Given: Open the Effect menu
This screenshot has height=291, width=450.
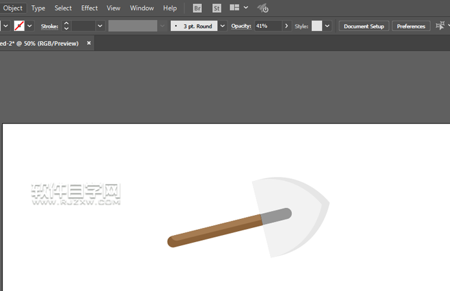Looking at the screenshot, I should coord(89,8).
